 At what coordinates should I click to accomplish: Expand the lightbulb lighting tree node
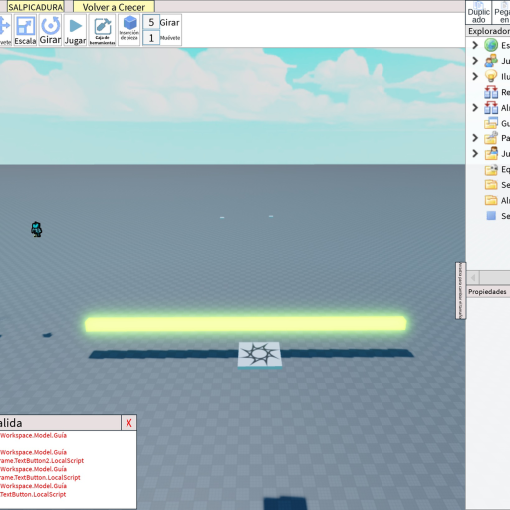475,76
